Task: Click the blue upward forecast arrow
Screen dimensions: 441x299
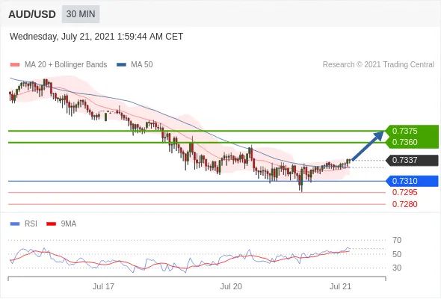Action: (368, 146)
